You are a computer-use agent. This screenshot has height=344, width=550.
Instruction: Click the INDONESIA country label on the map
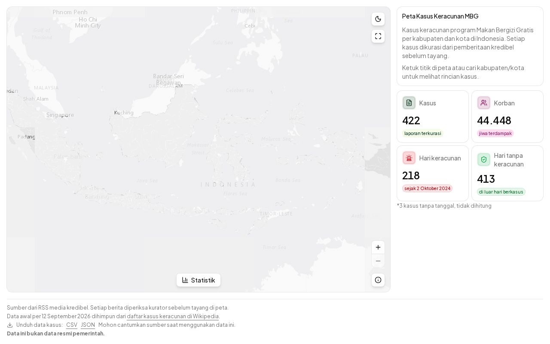[x=228, y=184]
